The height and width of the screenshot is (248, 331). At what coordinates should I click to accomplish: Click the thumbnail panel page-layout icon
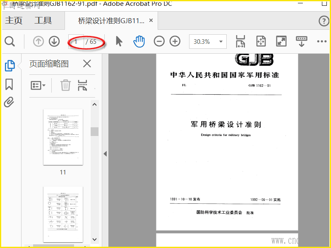tap(82, 85)
